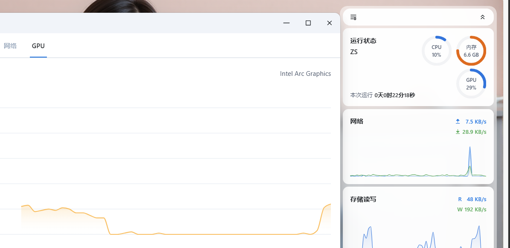Click the download arrow icon in 网络 card
The width and height of the screenshot is (510, 248).
pyautogui.click(x=458, y=132)
